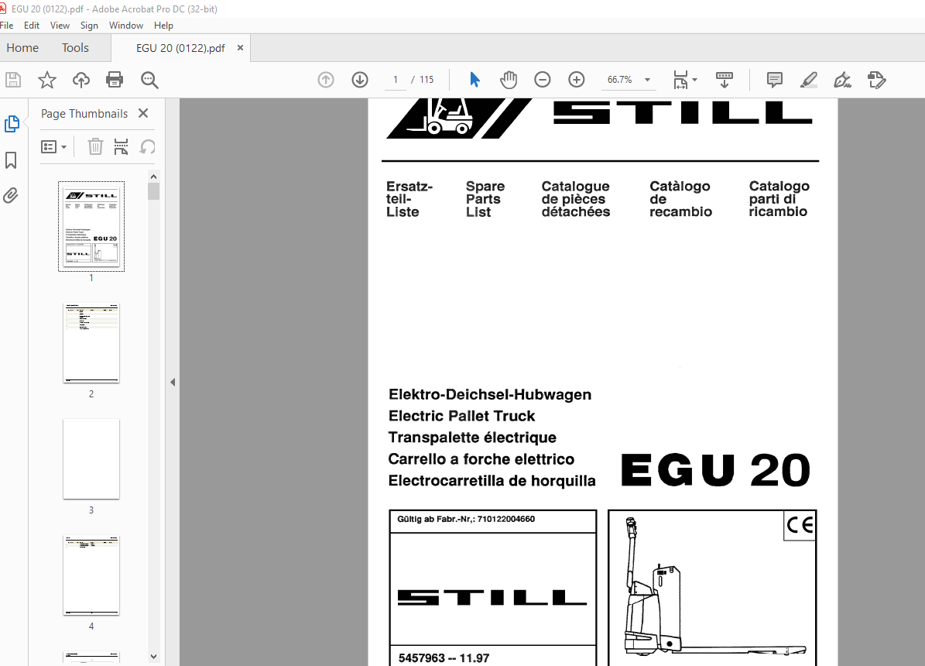Go to next page arrow
Image resolution: width=925 pixels, height=666 pixels.
point(360,80)
